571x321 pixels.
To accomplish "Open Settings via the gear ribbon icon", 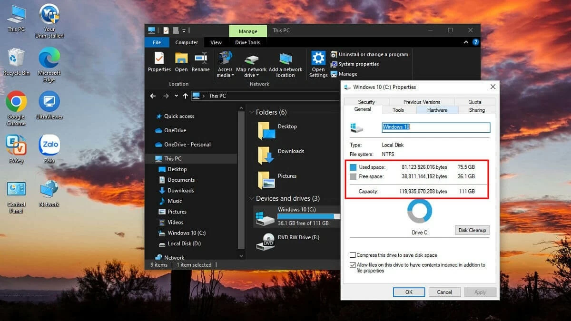I will 318,62.
